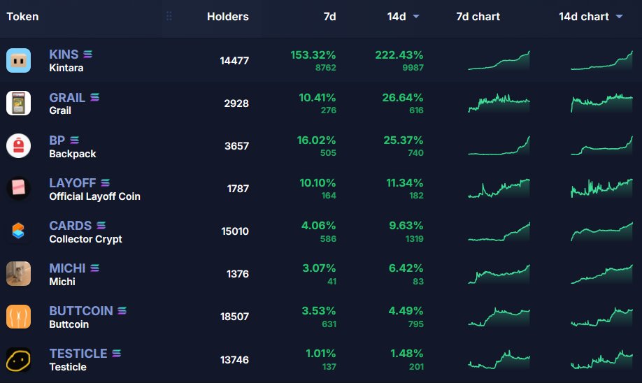This screenshot has height=383, width=642.
Task: Click the Solana chain icon beside LAYOFF
Action: click(x=105, y=182)
